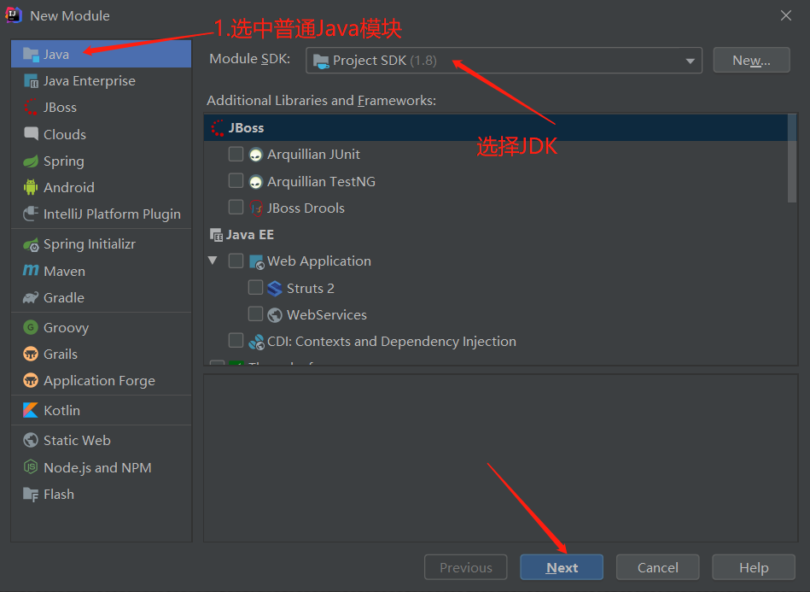Collapse the Web Application tree node

pyautogui.click(x=213, y=261)
